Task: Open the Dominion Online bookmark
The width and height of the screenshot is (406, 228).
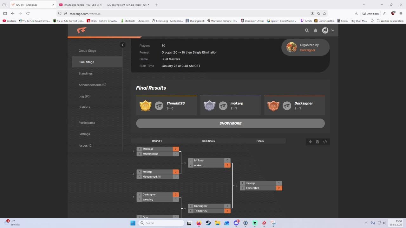Action: 252,21
